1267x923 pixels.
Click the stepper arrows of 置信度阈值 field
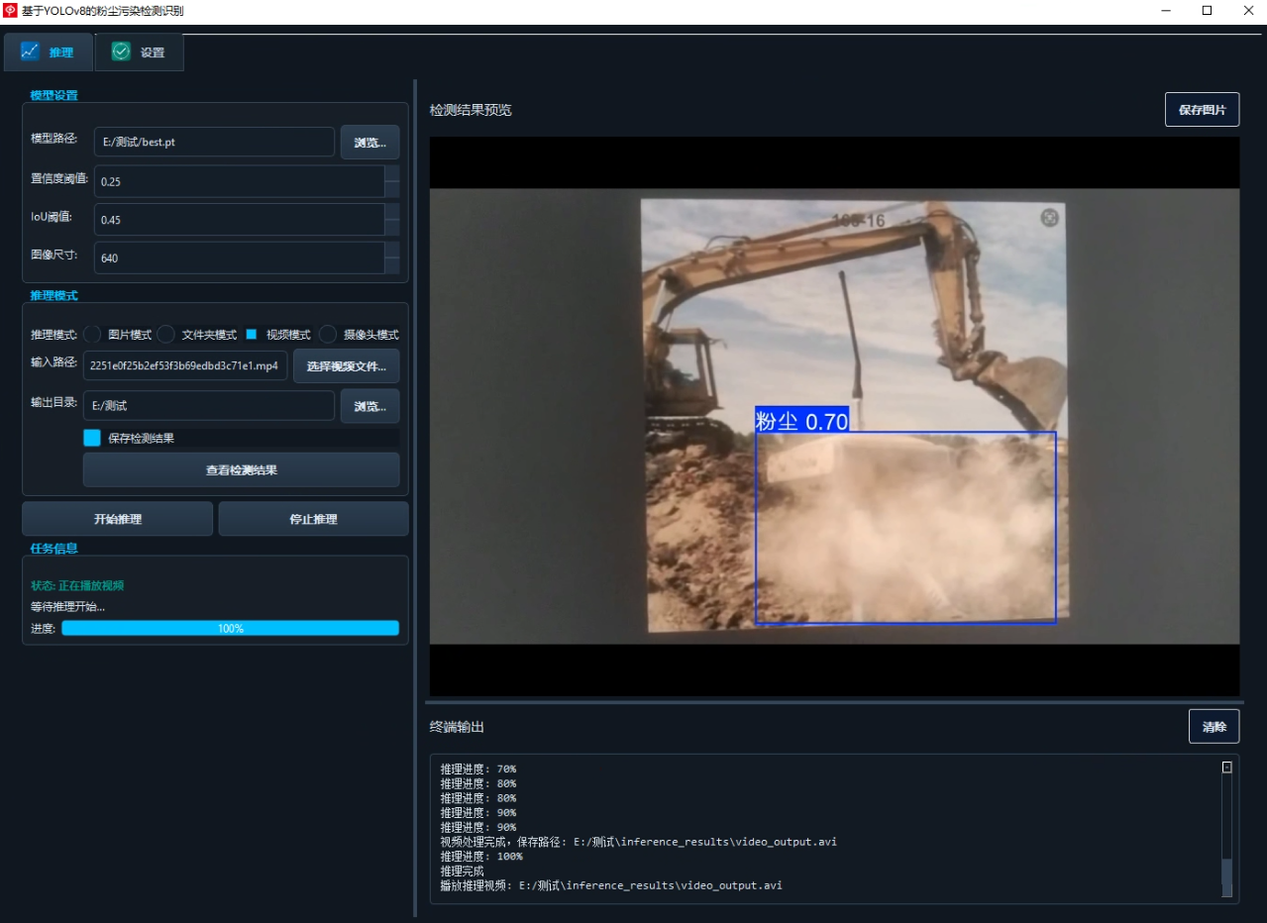[392, 181]
